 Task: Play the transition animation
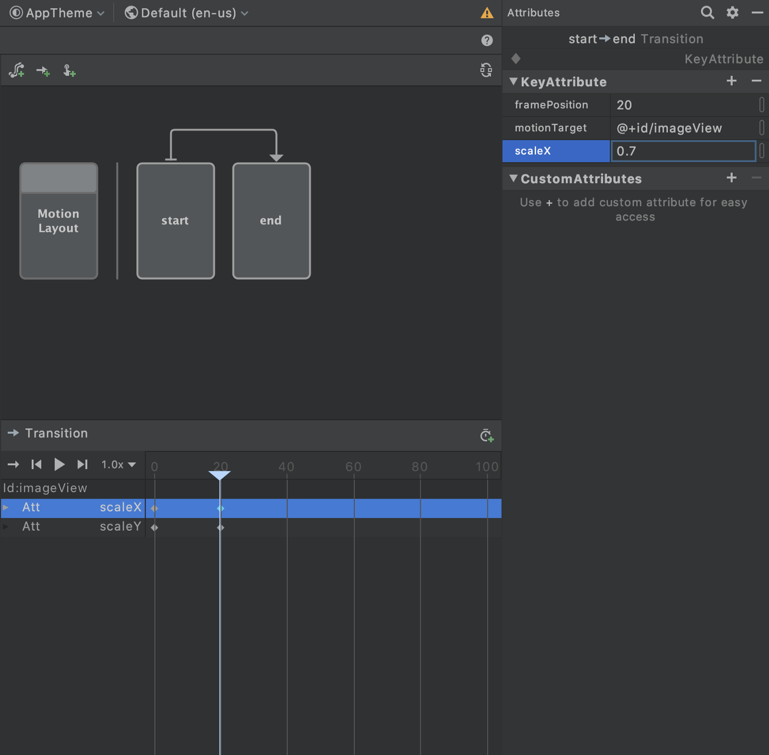point(59,465)
